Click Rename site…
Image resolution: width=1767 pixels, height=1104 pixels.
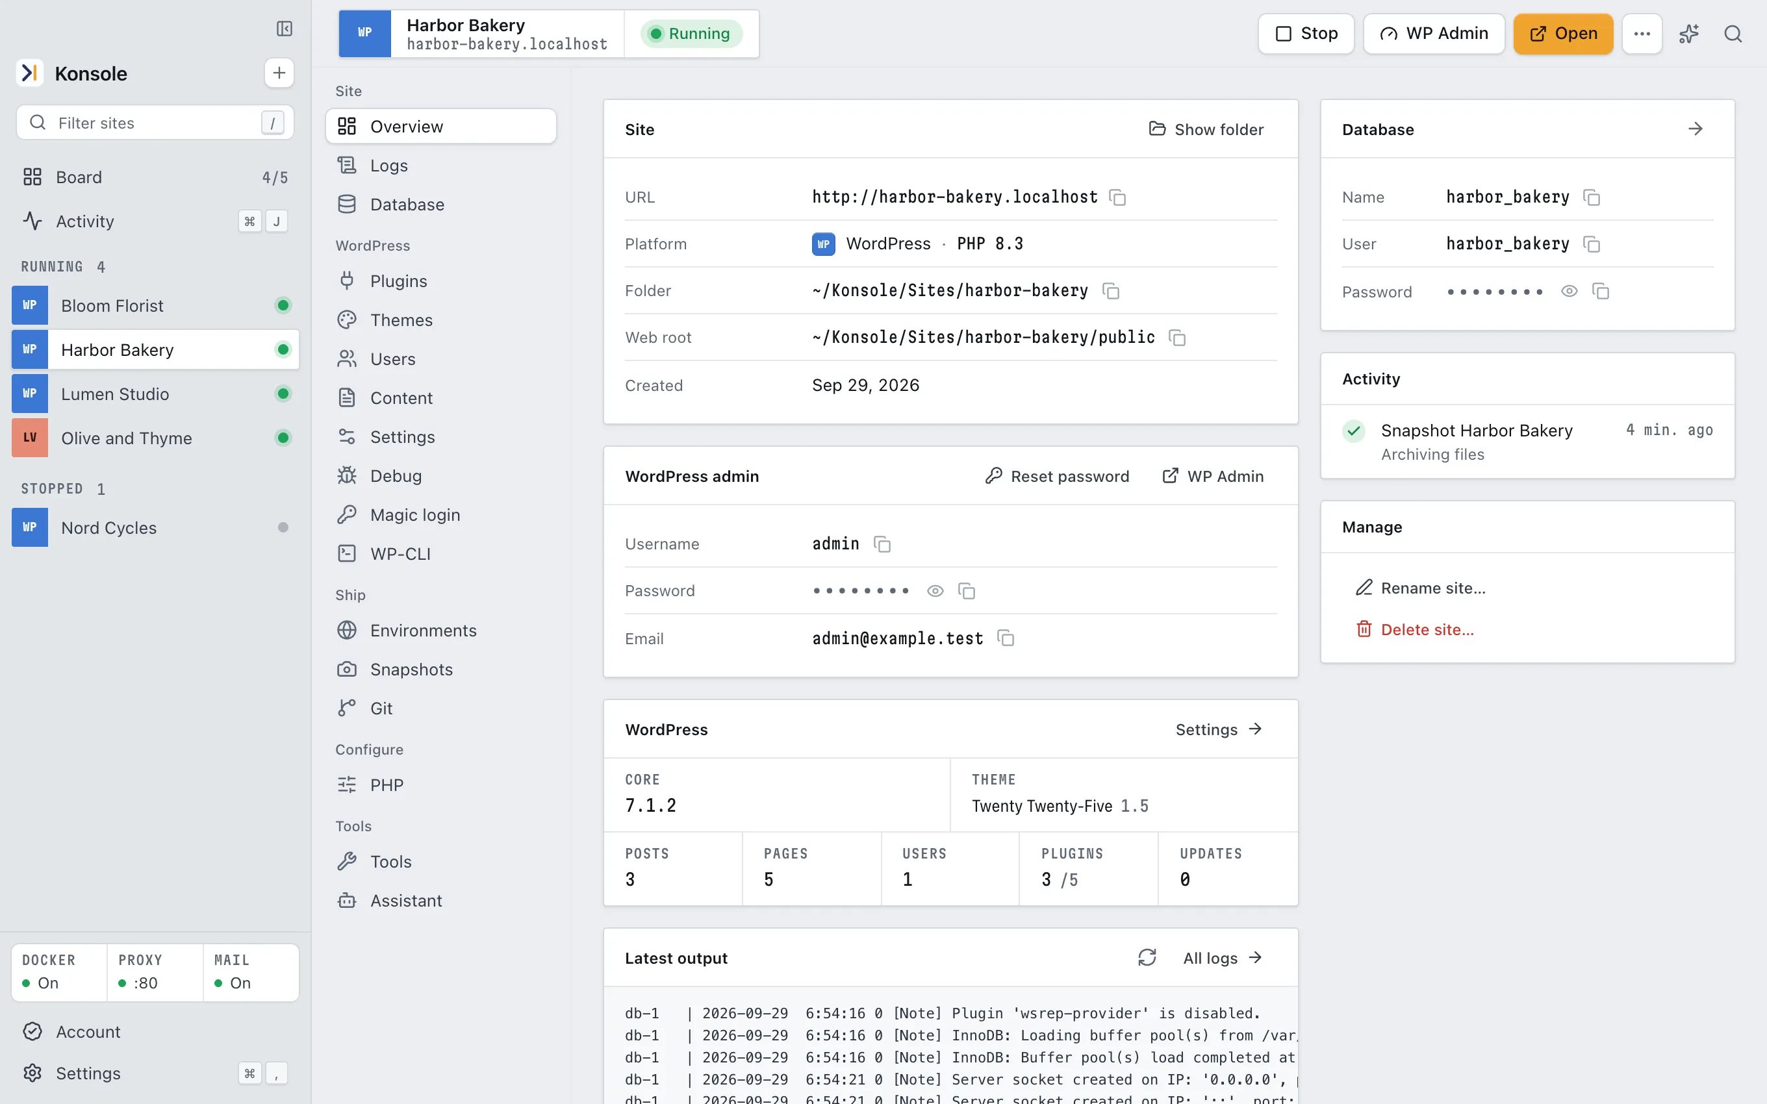click(x=1421, y=588)
